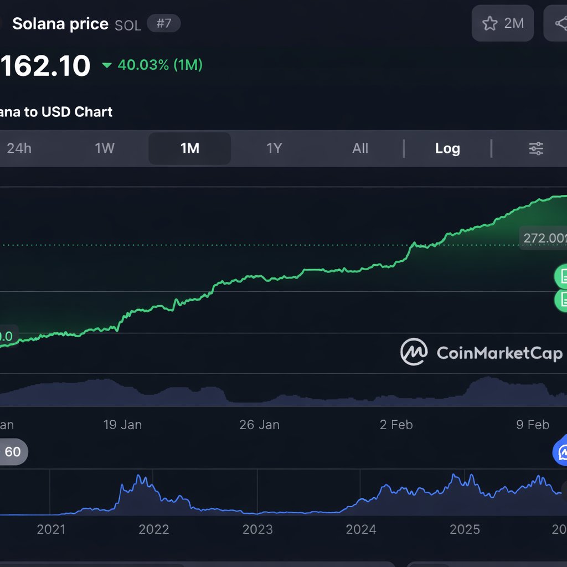Click 2025 on the history navigator
The width and height of the screenshot is (567, 567).
tap(465, 529)
